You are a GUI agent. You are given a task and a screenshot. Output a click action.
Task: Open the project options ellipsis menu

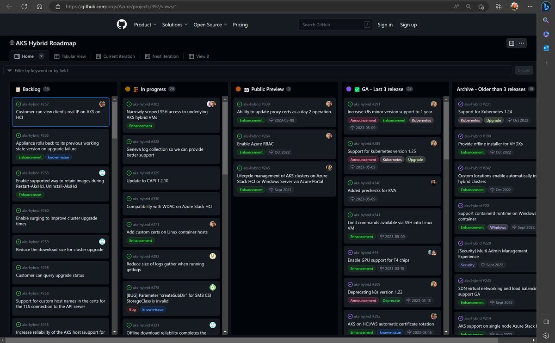pos(521,43)
